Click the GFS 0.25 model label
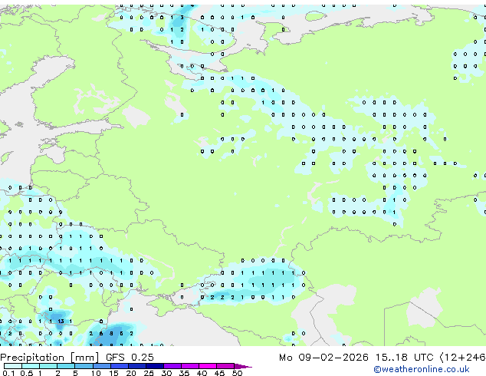The height and width of the screenshot is (376, 486). pos(130,358)
